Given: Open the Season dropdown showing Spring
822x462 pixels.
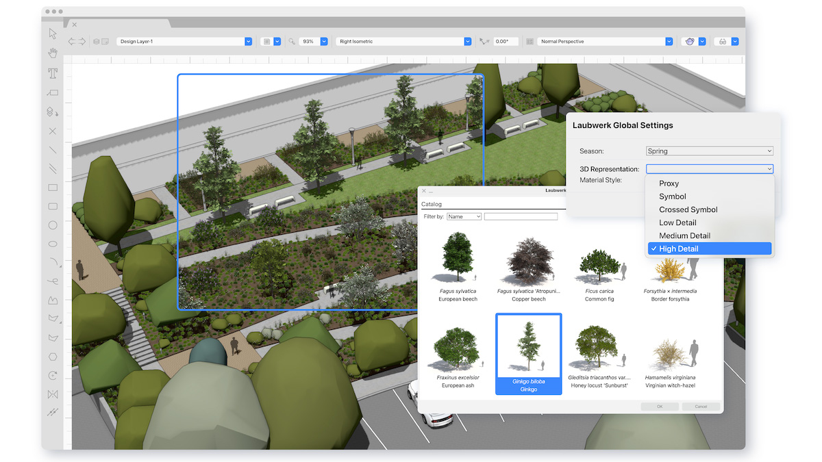Looking at the screenshot, I should pos(709,151).
